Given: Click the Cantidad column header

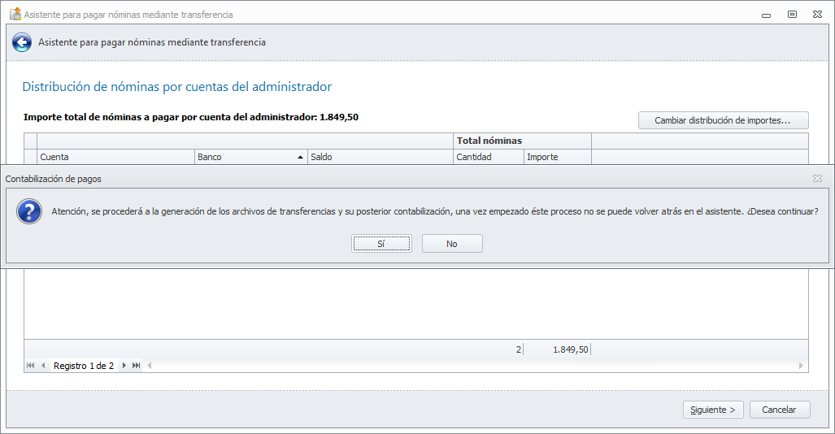Looking at the screenshot, I should 489,157.
